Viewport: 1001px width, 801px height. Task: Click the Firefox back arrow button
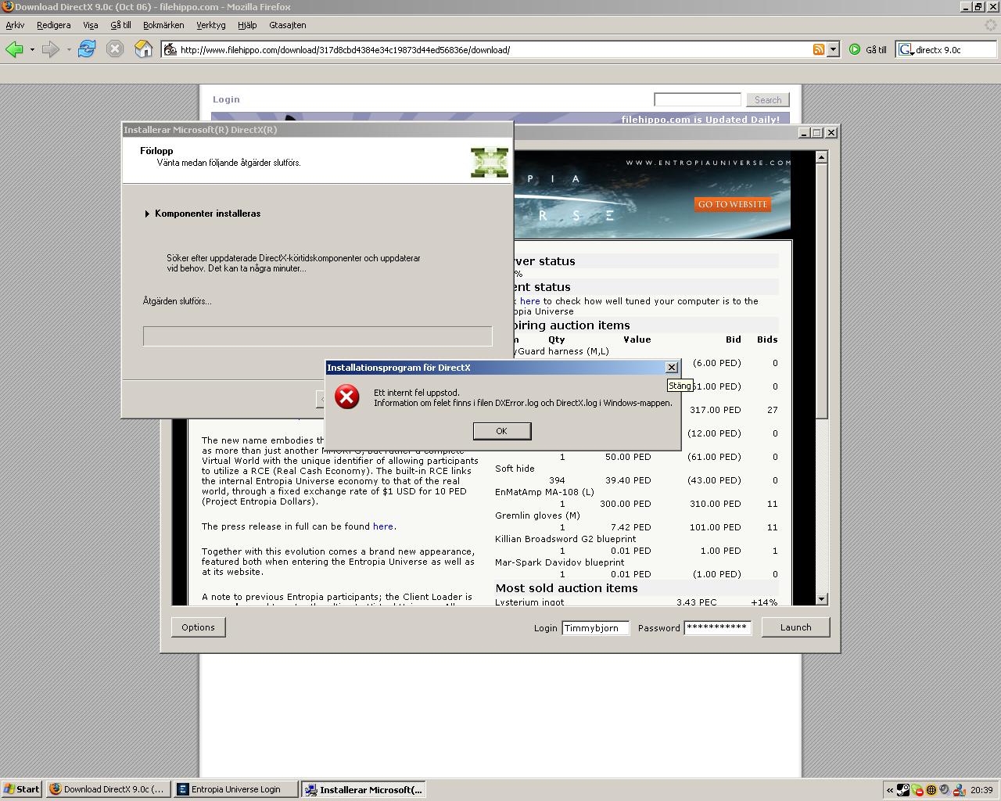[x=14, y=49]
